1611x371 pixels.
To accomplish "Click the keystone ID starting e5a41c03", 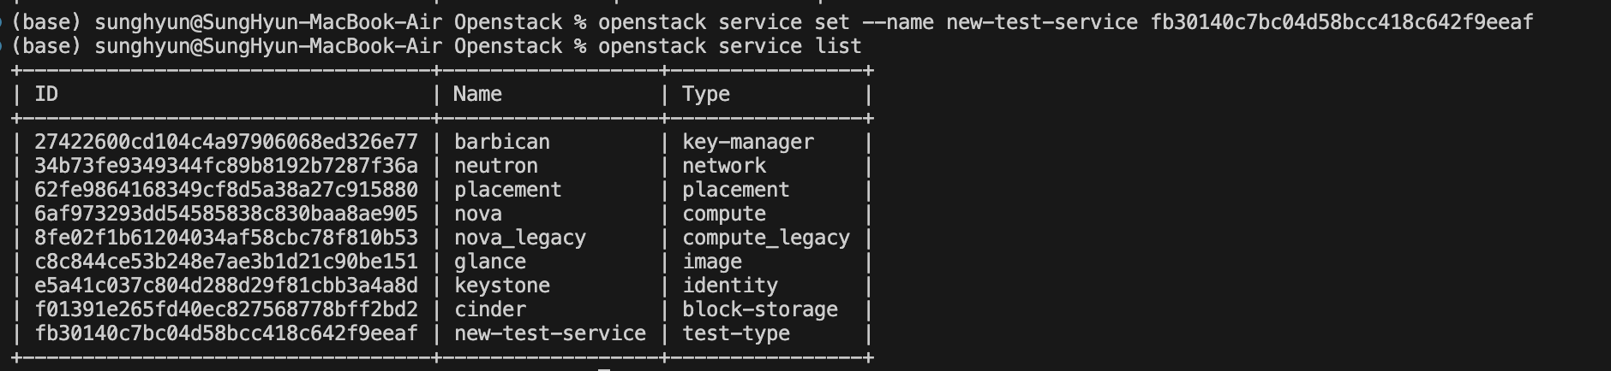I will pyautogui.click(x=226, y=286).
